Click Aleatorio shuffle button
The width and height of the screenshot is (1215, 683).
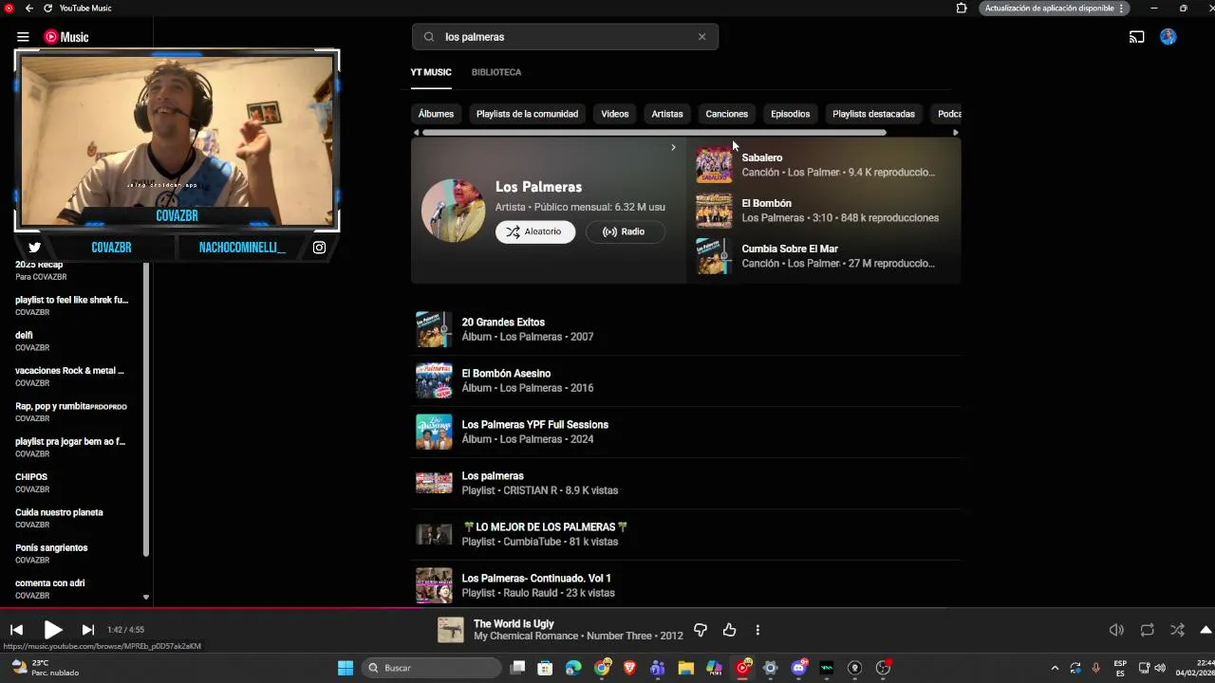pyautogui.click(x=535, y=231)
